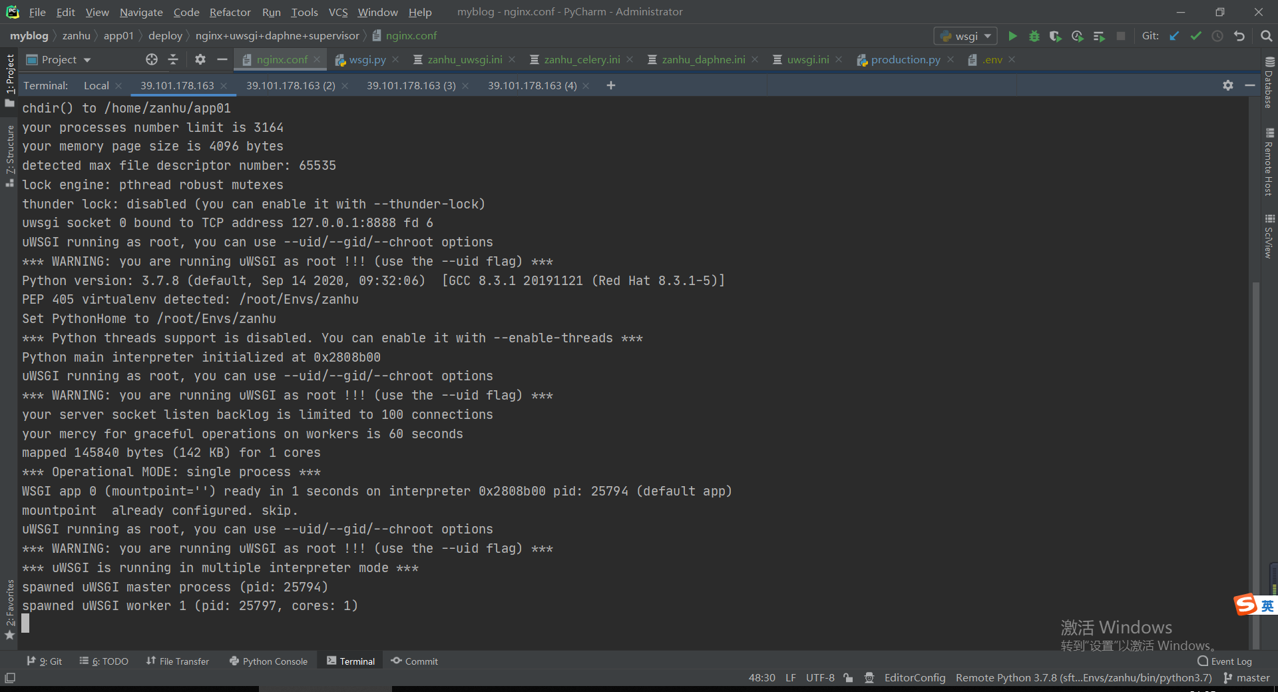1278x692 pixels.
Task: Toggle the Favorites tool window side button
Action: 9,609
